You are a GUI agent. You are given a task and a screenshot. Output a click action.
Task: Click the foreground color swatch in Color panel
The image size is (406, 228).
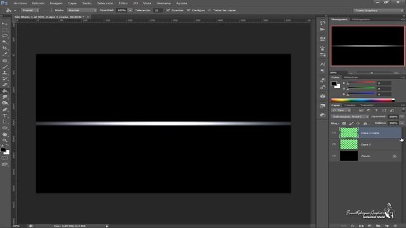(x=334, y=84)
